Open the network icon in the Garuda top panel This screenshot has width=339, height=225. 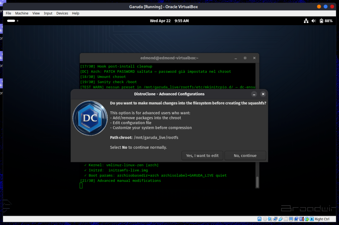coord(306,20)
